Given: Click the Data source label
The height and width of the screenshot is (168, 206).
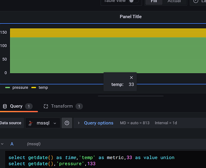Looking at the screenshot, I should coord(10,123).
